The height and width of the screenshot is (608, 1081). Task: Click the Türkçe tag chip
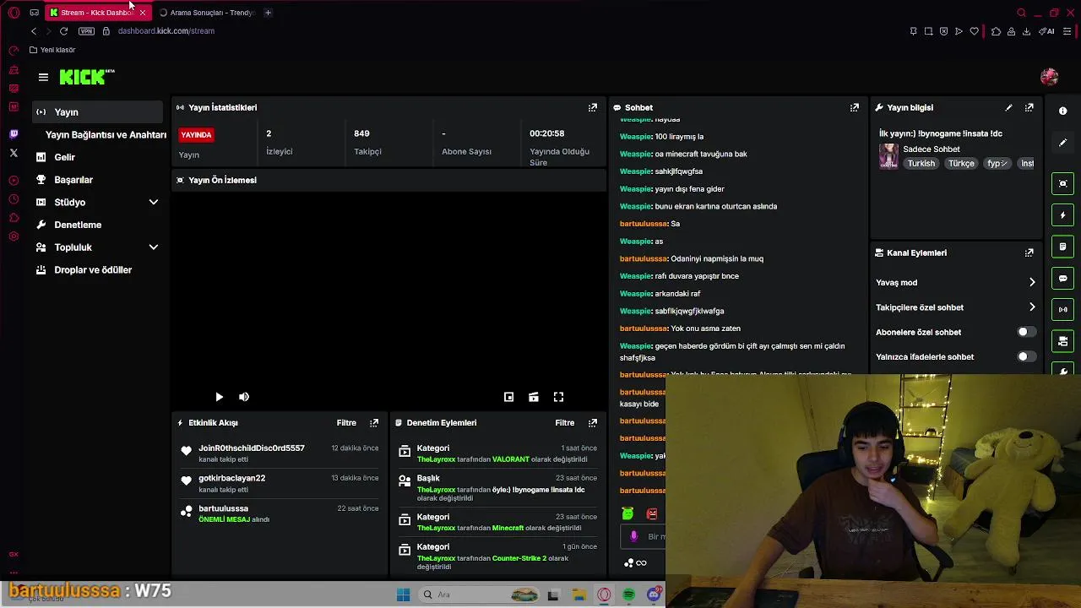[961, 164]
